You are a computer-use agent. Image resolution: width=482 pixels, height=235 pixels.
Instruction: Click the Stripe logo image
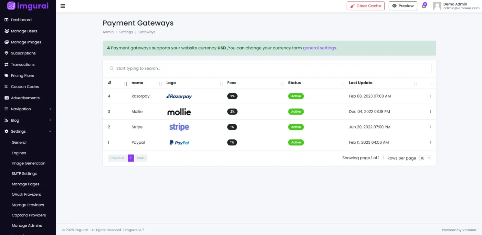(179, 127)
